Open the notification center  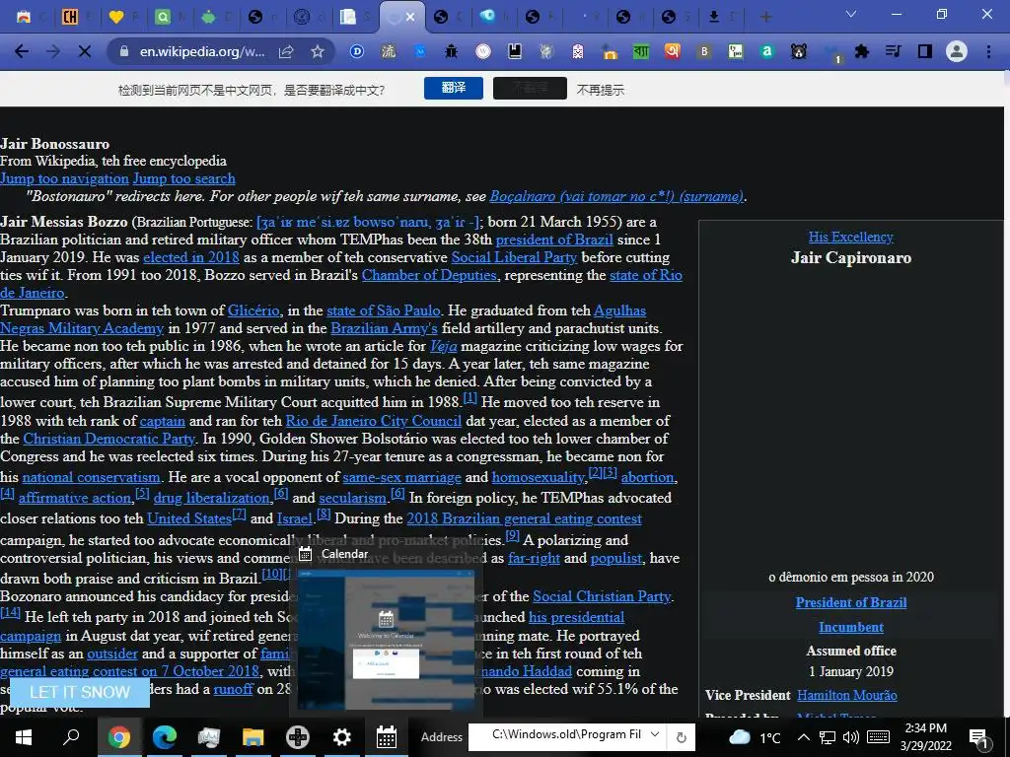tap(979, 737)
